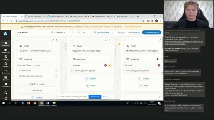Click the Версии link

(x=121, y=32)
